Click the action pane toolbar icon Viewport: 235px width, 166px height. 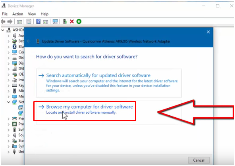pos(46,22)
